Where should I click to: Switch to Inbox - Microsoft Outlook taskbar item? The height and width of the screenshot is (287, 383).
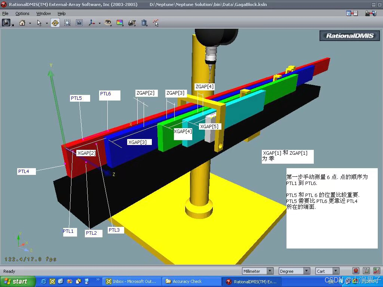coord(132,281)
